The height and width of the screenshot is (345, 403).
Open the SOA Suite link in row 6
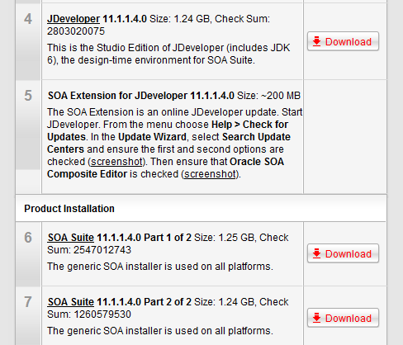[x=71, y=238]
